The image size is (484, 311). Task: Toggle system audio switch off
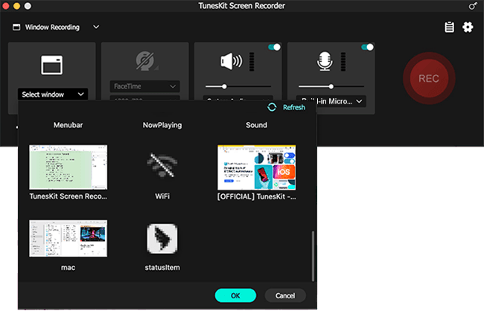coord(274,47)
